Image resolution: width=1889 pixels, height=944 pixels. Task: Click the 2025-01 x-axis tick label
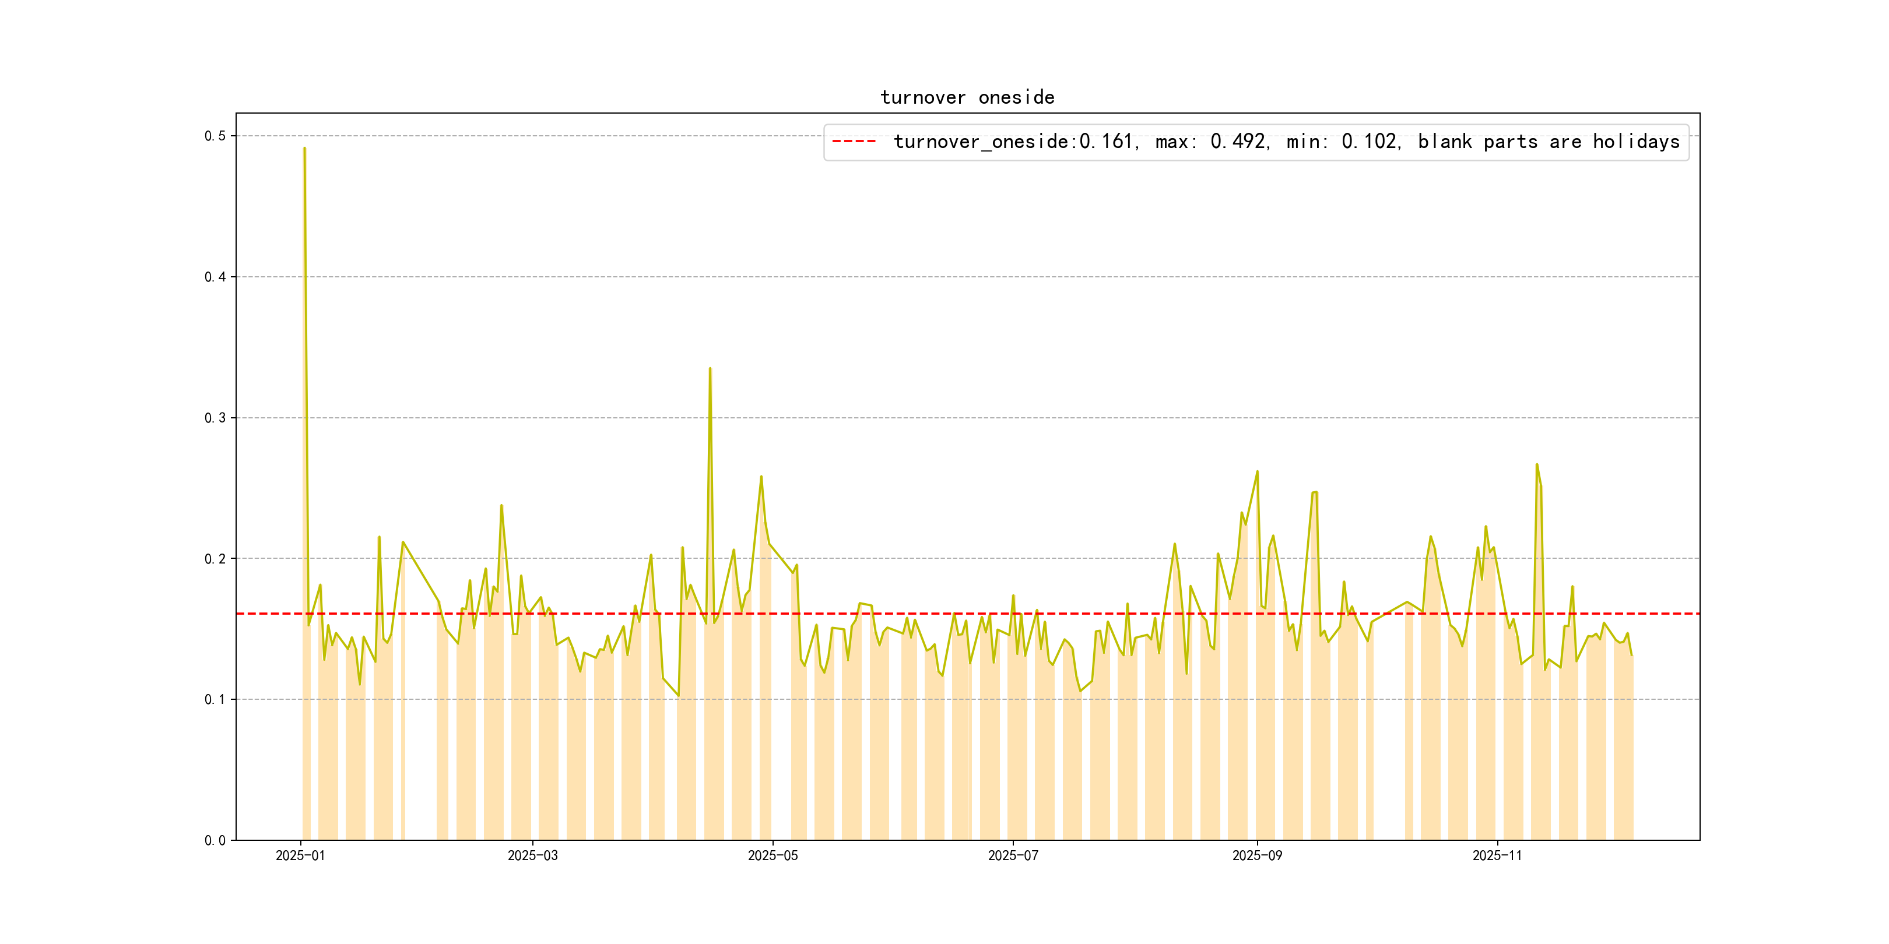click(300, 856)
